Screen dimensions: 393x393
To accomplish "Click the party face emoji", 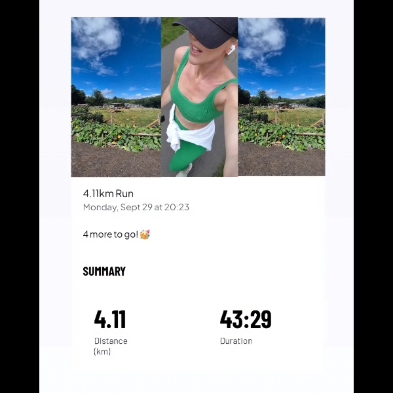I will tap(145, 234).
